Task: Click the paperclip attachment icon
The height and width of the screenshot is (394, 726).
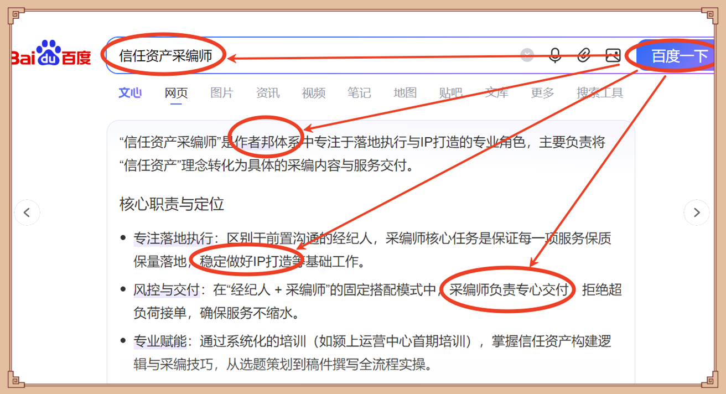Action: (x=584, y=55)
